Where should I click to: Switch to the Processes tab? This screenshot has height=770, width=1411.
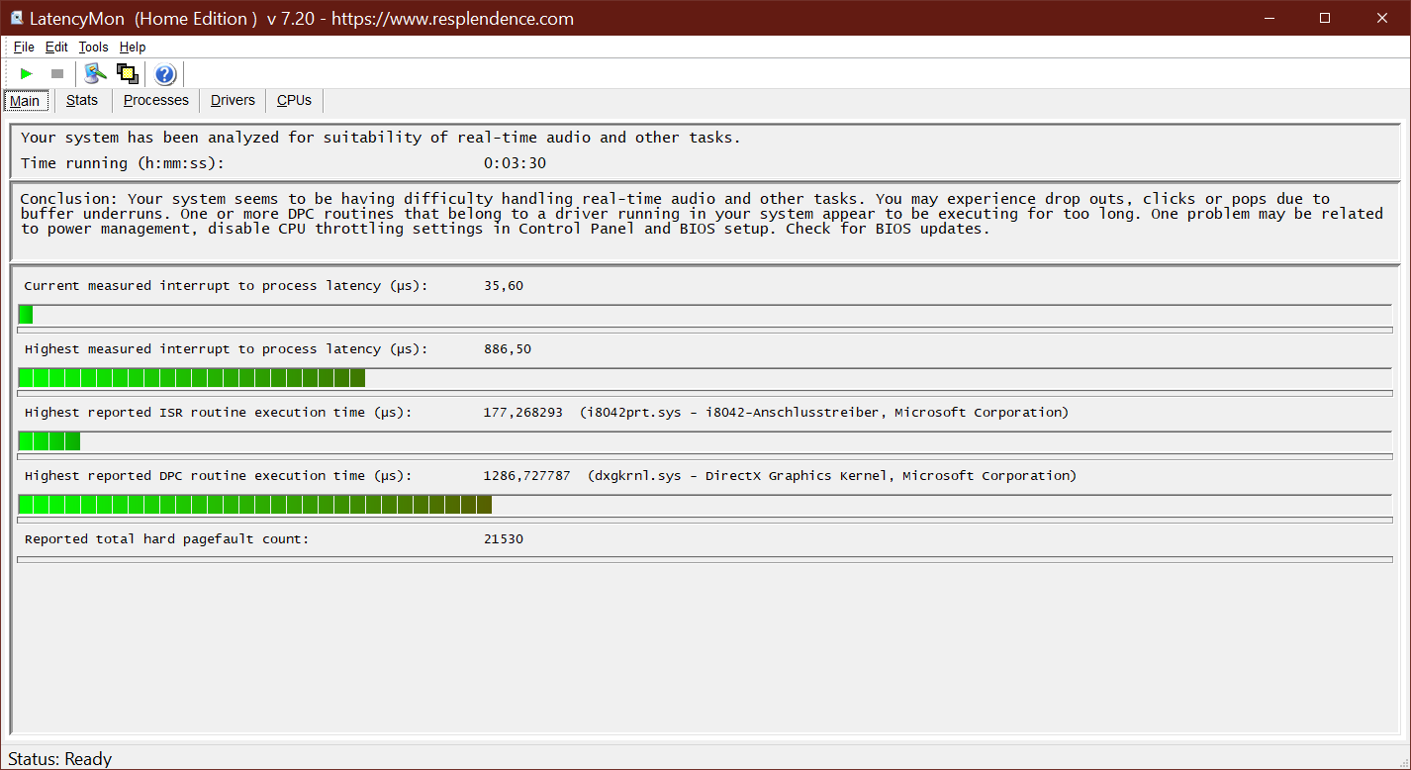(155, 100)
